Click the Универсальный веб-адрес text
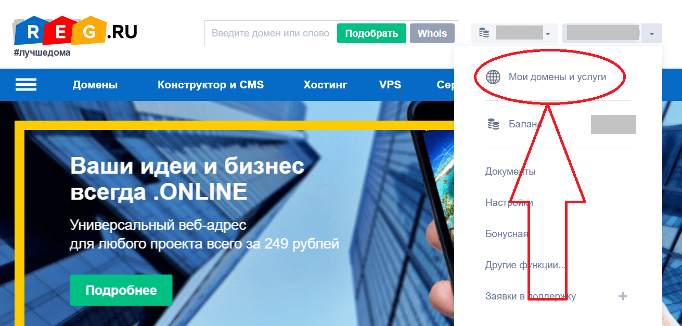Viewport: 682px width, 326px height. tap(158, 226)
